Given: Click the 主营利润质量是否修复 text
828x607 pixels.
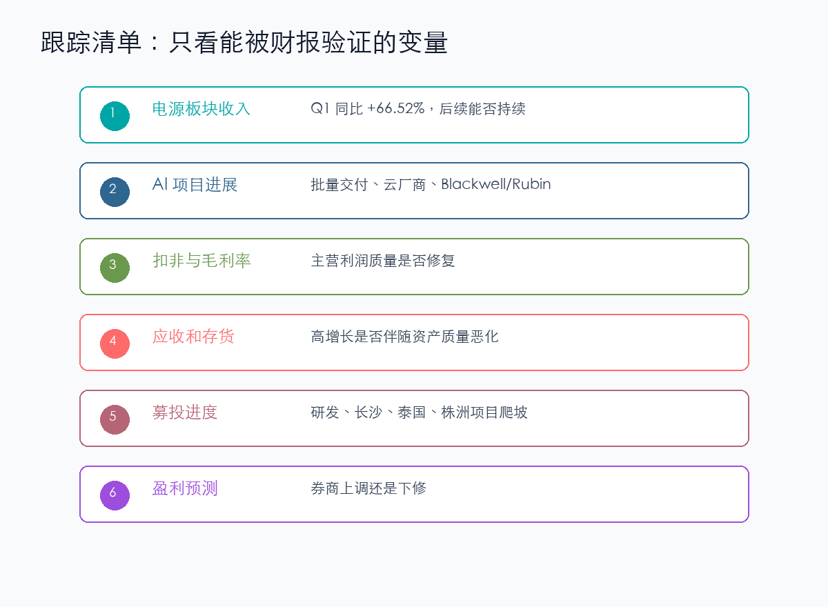Looking at the screenshot, I should click(383, 261).
